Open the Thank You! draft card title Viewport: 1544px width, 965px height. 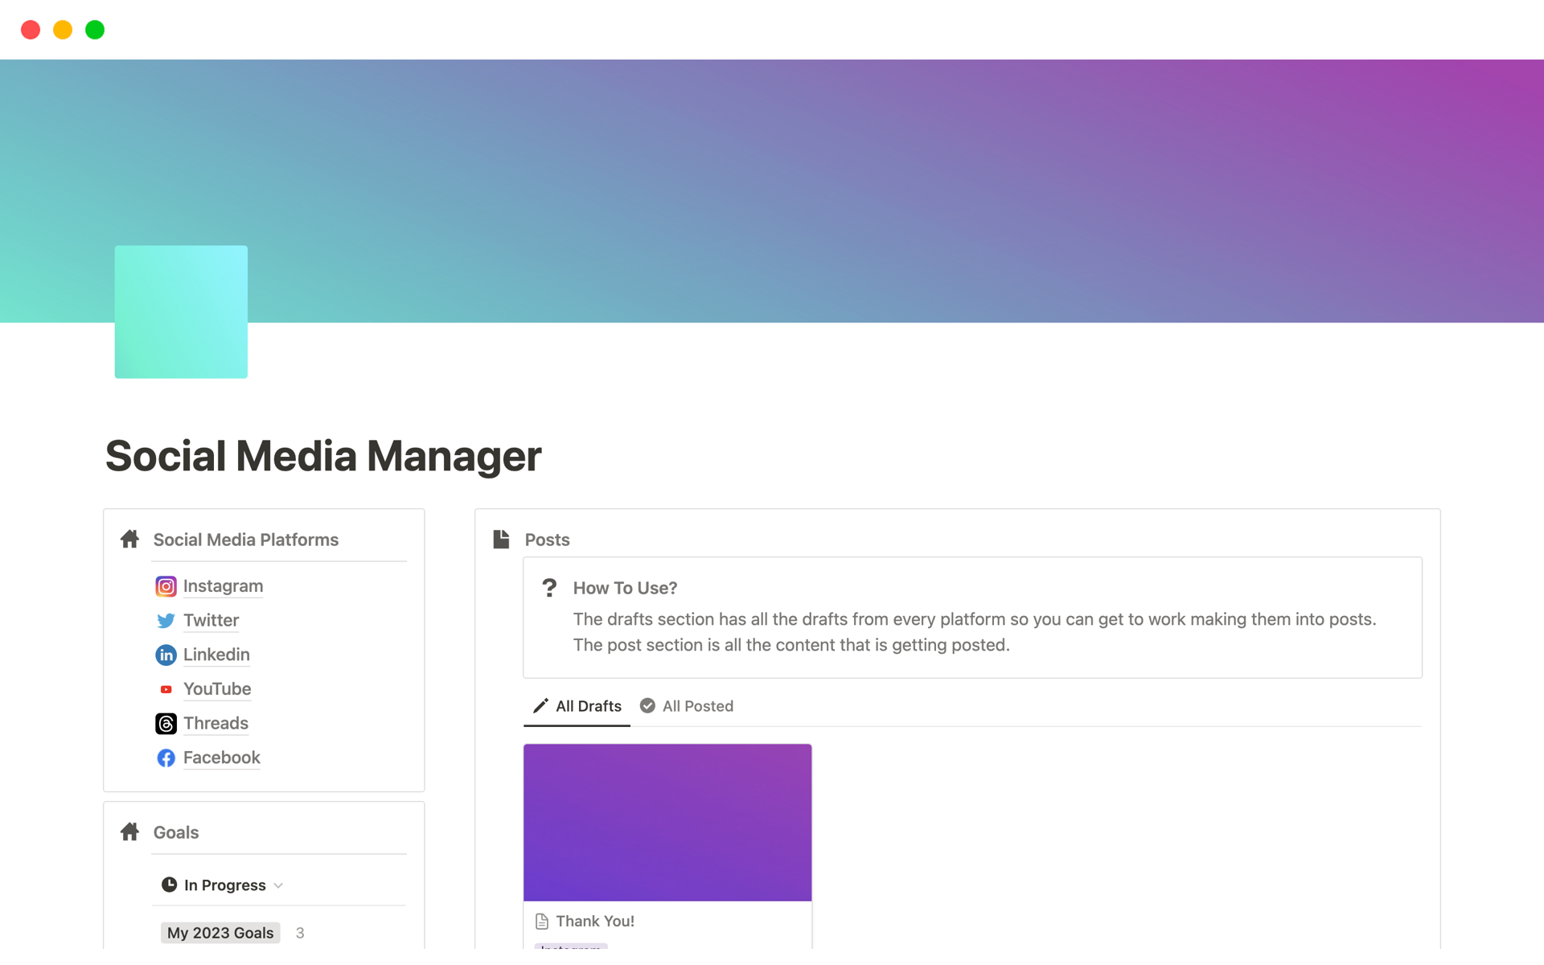[x=594, y=921]
